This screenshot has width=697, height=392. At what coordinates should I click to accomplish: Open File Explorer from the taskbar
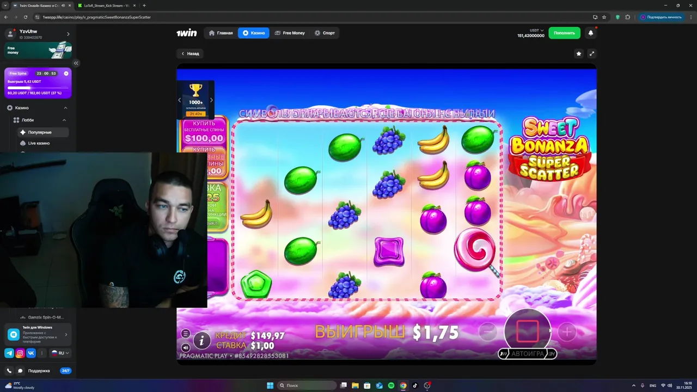(355, 385)
